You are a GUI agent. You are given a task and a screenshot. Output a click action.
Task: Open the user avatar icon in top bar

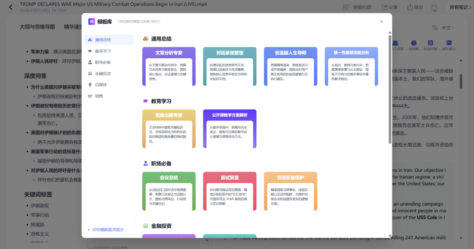coord(434,7)
